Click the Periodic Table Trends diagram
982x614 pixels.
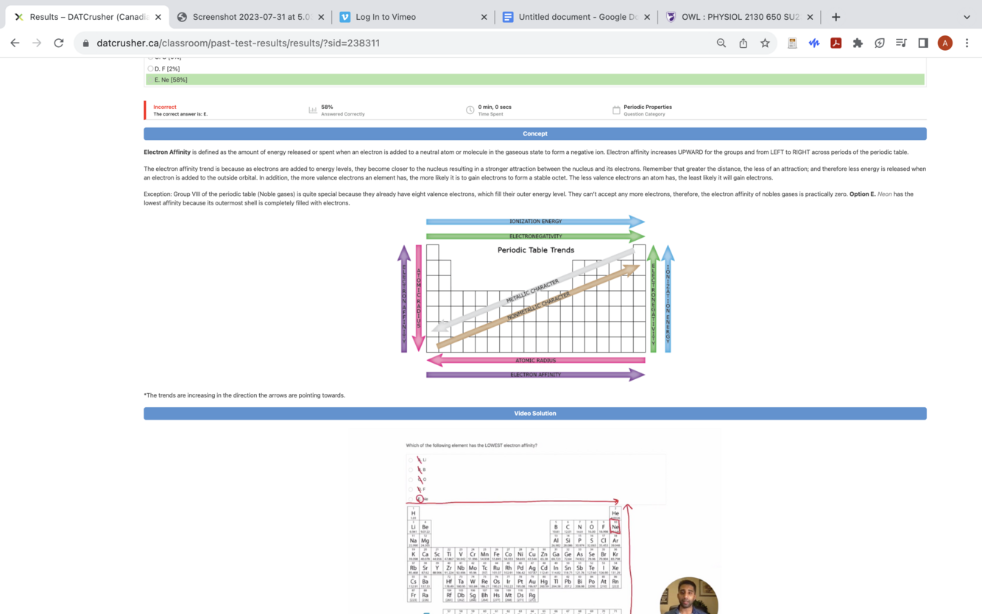coord(535,297)
